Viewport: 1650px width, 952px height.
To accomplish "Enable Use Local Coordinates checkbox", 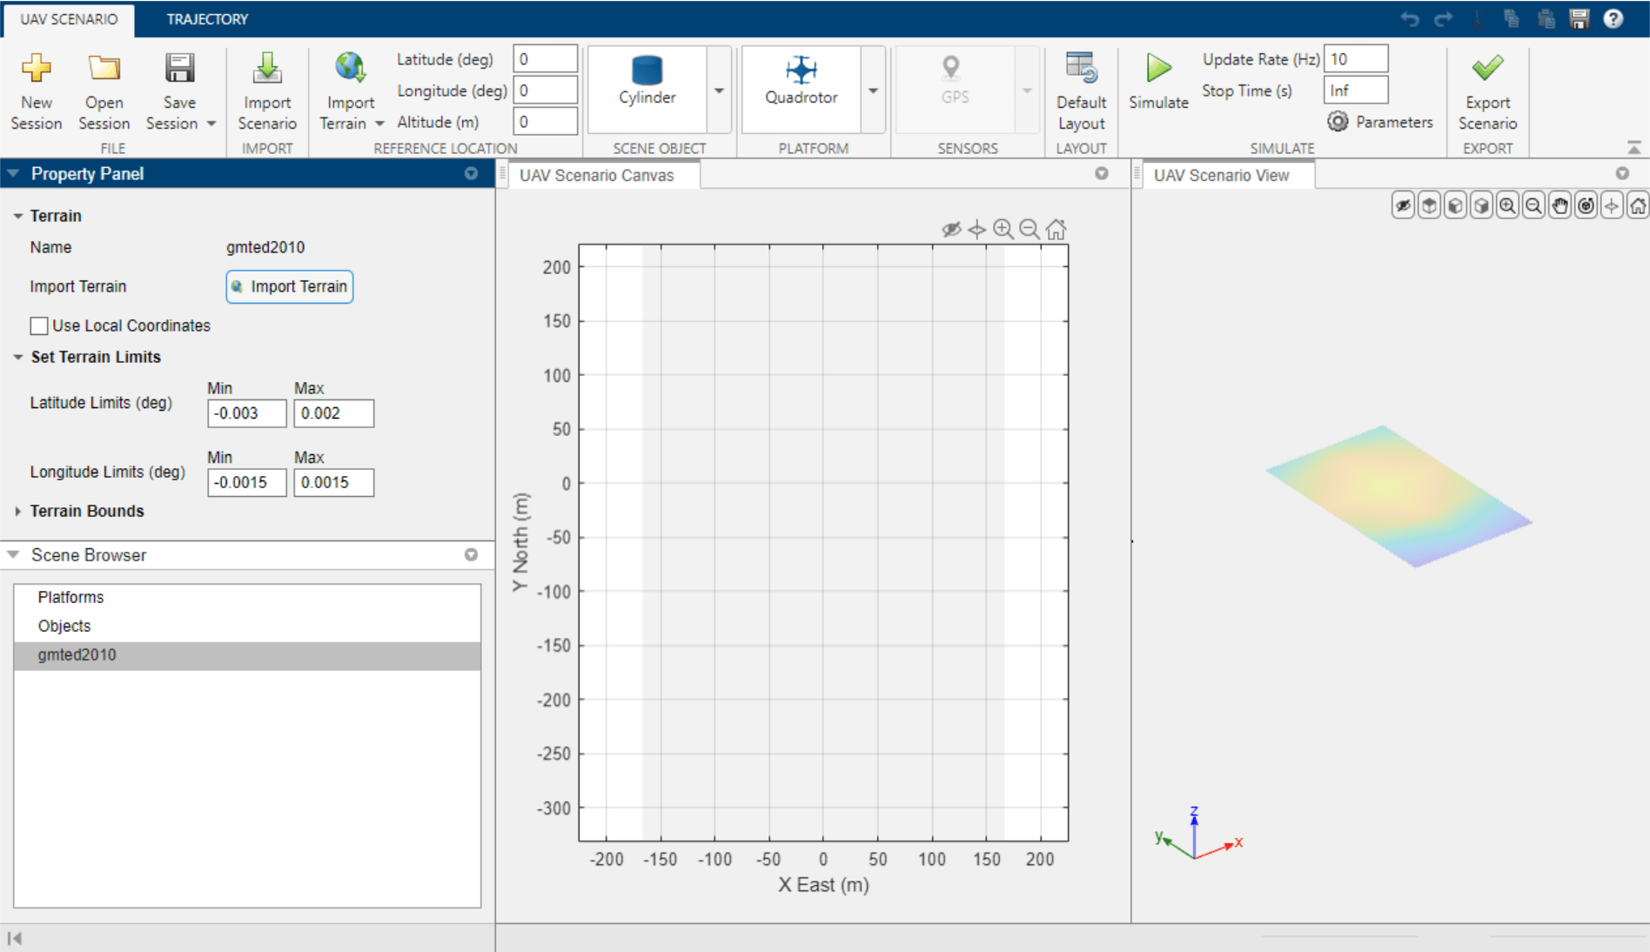I will (39, 325).
